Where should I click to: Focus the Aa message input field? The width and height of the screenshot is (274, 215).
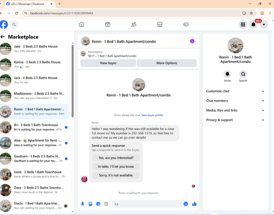pyautogui.click(x=147, y=204)
